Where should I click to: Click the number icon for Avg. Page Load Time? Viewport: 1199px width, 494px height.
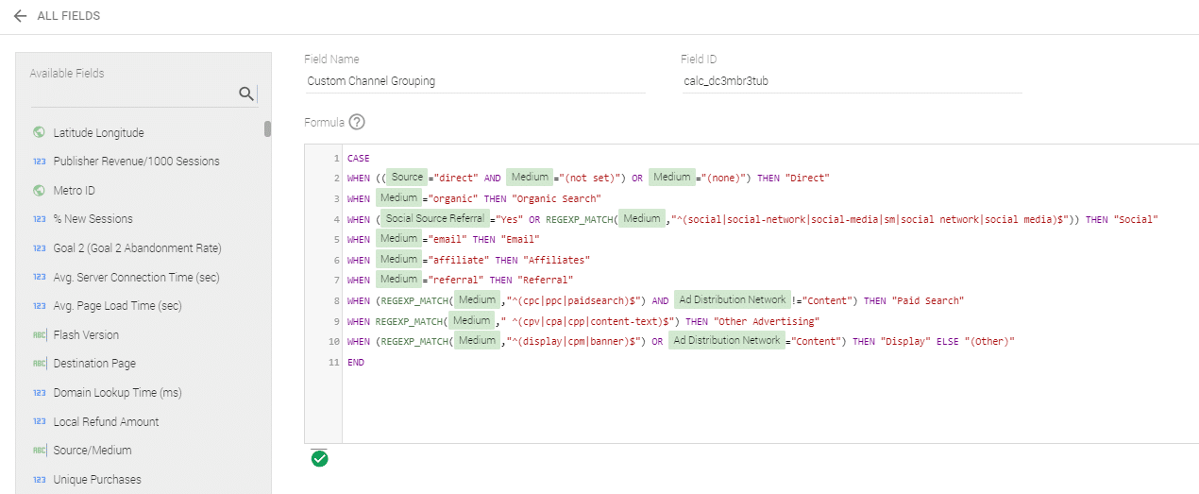point(39,306)
